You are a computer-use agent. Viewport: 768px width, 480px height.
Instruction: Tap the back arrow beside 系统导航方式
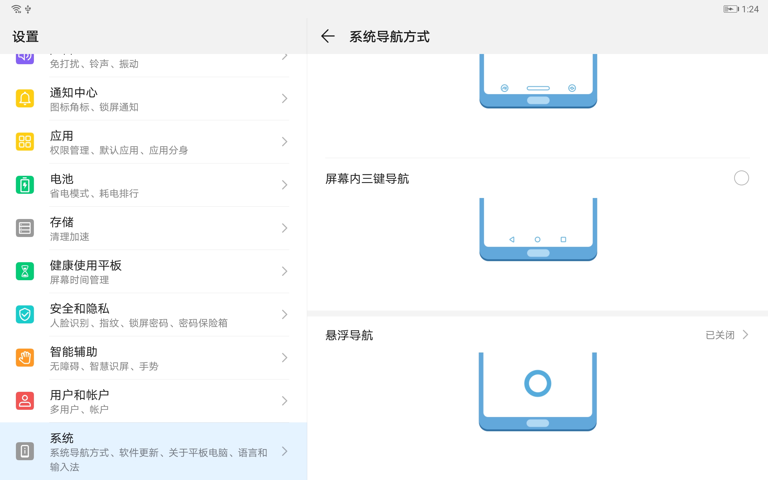point(328,36)
